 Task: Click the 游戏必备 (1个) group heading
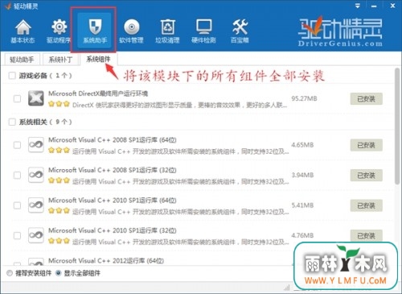click(x=45, y=76)
